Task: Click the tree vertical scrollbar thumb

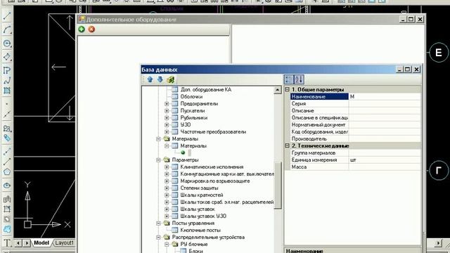Action: point(278,186)
